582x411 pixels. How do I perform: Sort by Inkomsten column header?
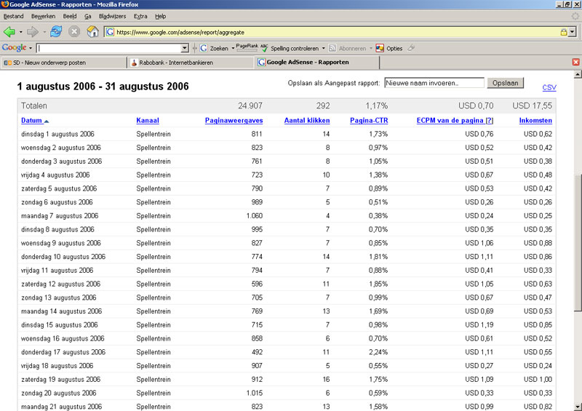click(535, 120)
